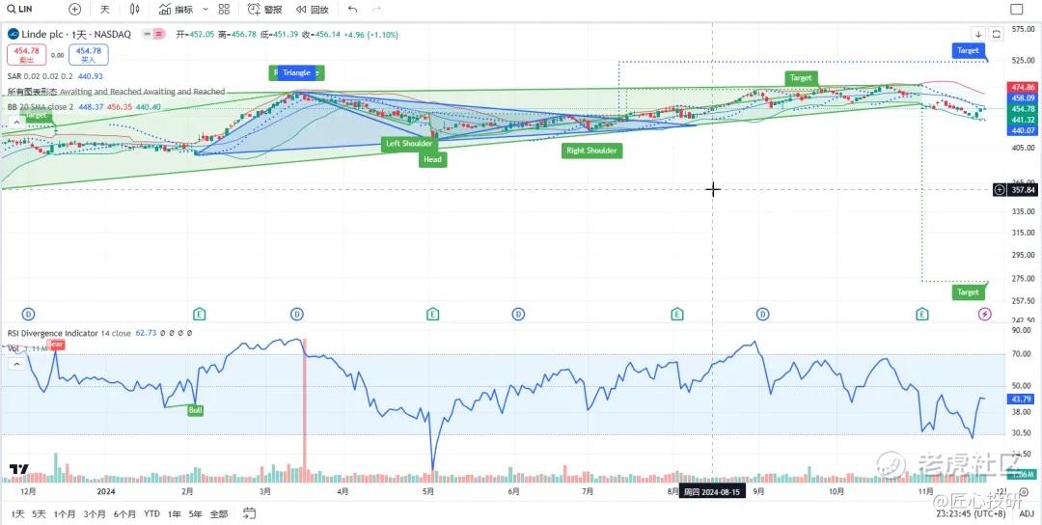This screenshot has height=525, width=1042.
Task: Click the 周四 2024-08-15 date label
Action: [712, 492]
